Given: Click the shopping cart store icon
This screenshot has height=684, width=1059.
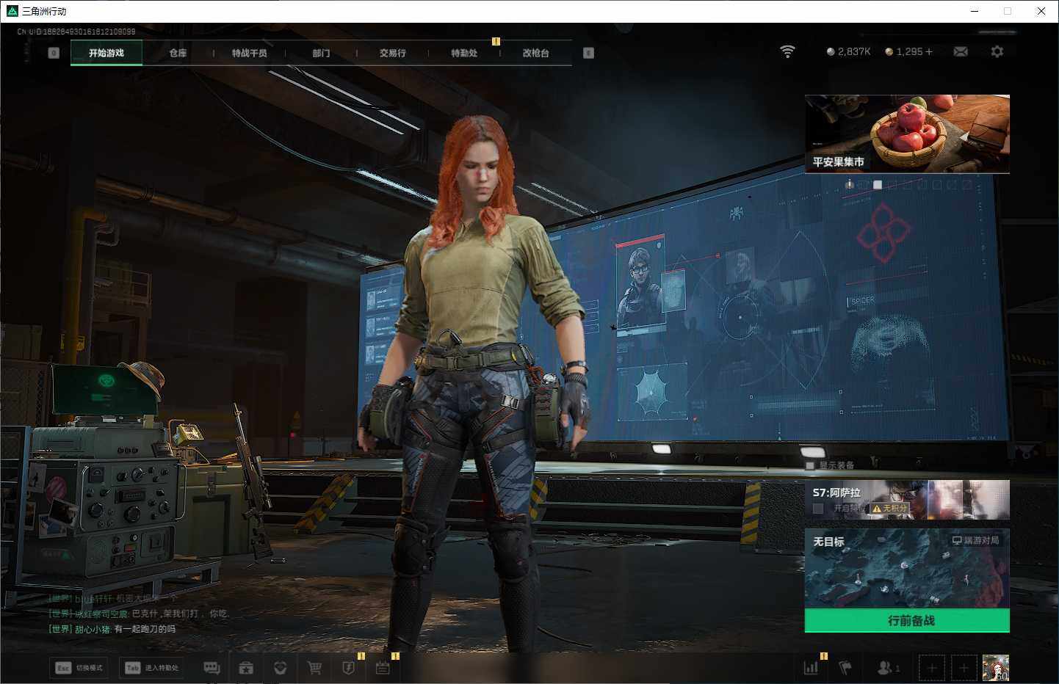Looking at the screenshot, I should coord(314,668).
